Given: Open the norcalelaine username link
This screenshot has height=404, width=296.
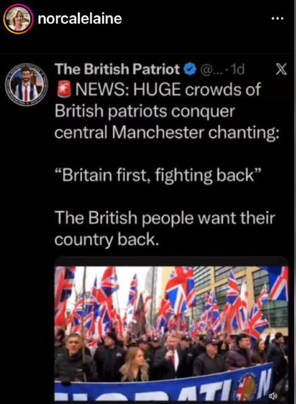Looking at the screenshot, I should tap(80, 19).
